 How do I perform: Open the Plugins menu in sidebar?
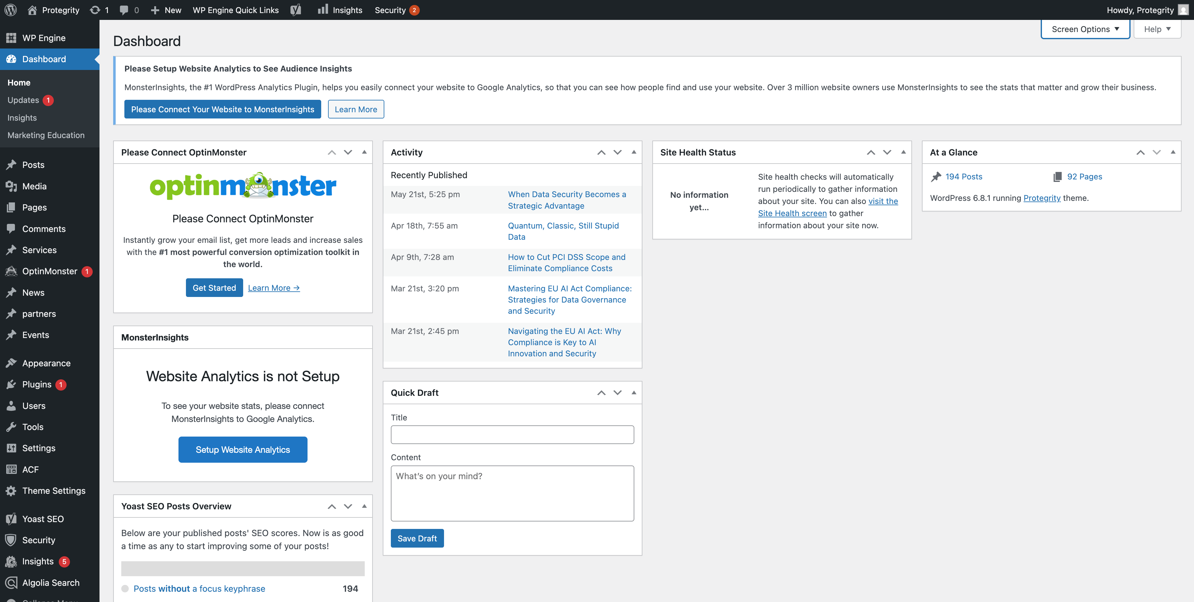pos(37,384)
